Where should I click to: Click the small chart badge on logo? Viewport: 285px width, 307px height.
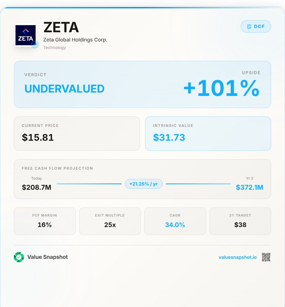35,45
